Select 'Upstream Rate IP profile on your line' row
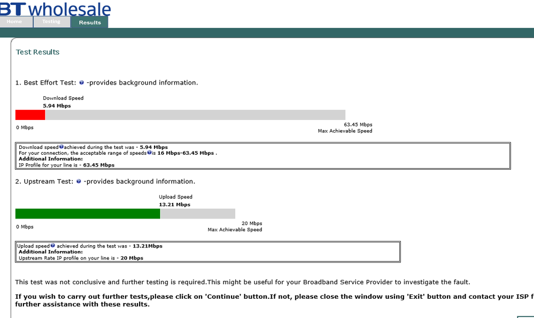The height and width of the screenshot is (318, 534). click(81, 258)
